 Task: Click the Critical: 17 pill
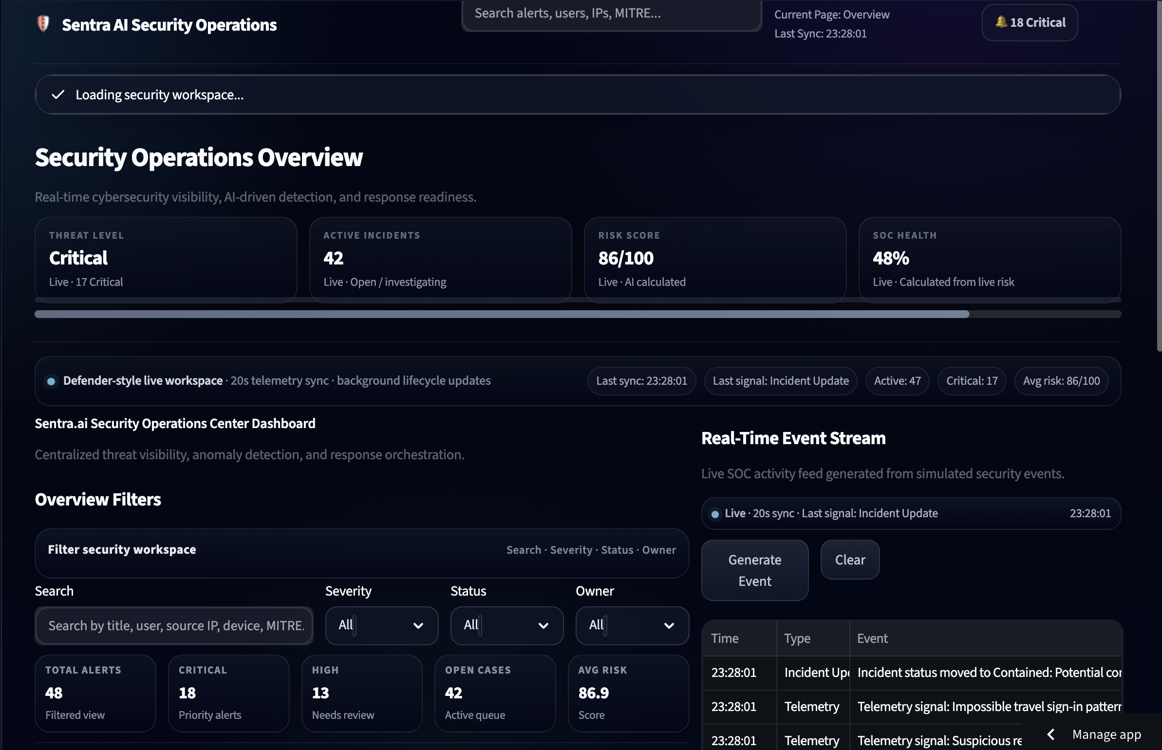point(972,381)
